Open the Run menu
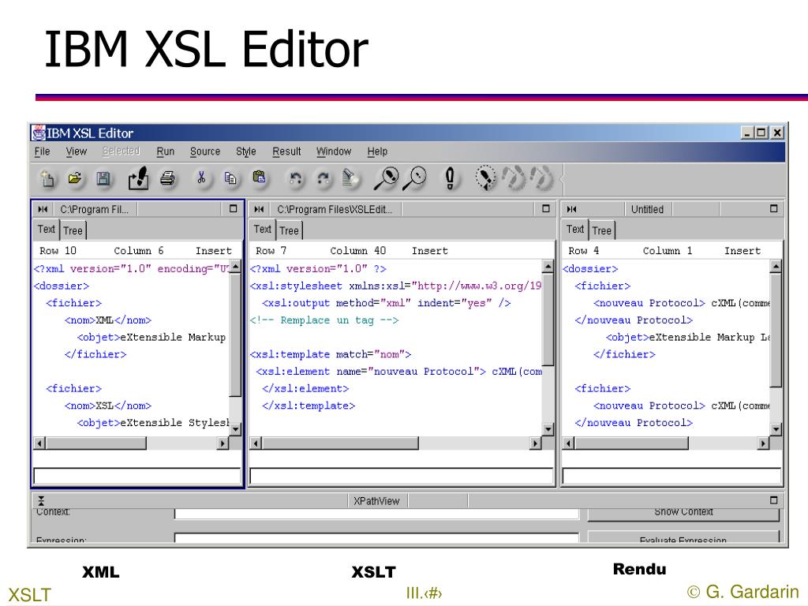Image resolution: width=808 pixels, height=606 pixels. 166,151
